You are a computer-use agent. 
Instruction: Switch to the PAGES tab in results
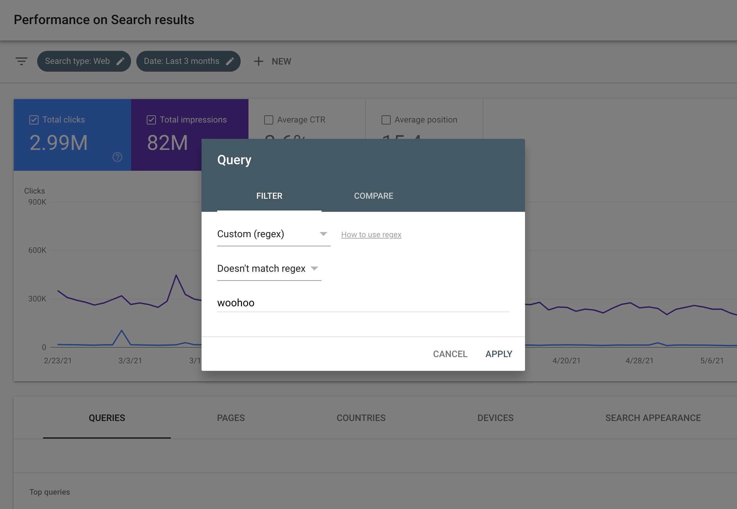[231, 418]
